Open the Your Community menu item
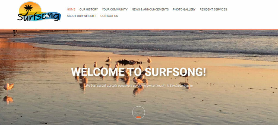 [x=115, y=9]
